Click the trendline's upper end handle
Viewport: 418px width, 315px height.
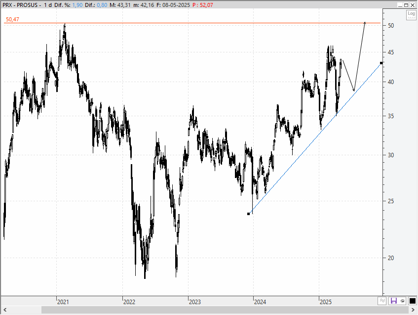click(x=381, y=63)
